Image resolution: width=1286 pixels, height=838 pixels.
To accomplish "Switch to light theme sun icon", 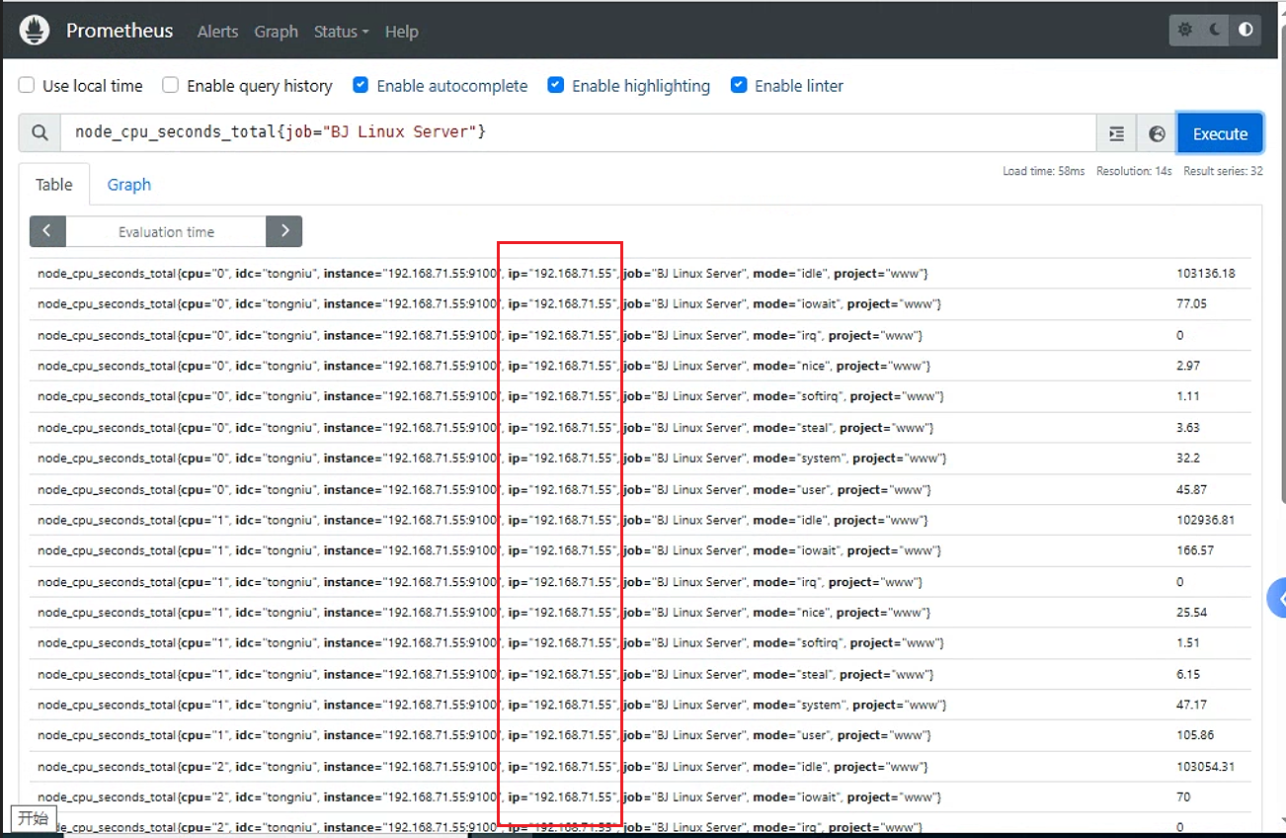I will click(1185, 30).
